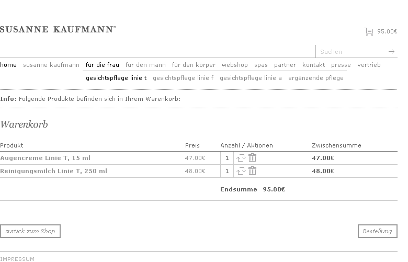Open the 'für den körper' menu

click(x=194, y=65)
